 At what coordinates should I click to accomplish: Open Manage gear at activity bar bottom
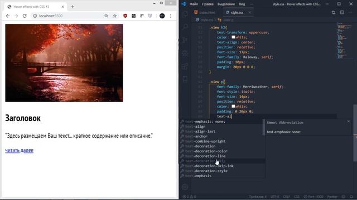tap(185, 187)
